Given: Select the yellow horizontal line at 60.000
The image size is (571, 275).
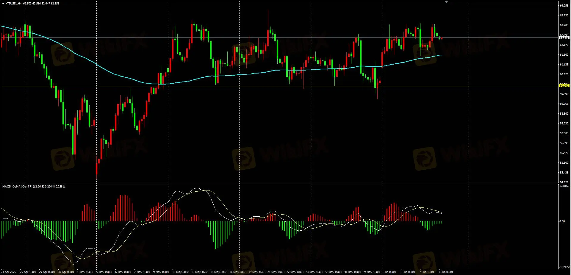Looking at the screenshot, I should [x=280, y=86].
